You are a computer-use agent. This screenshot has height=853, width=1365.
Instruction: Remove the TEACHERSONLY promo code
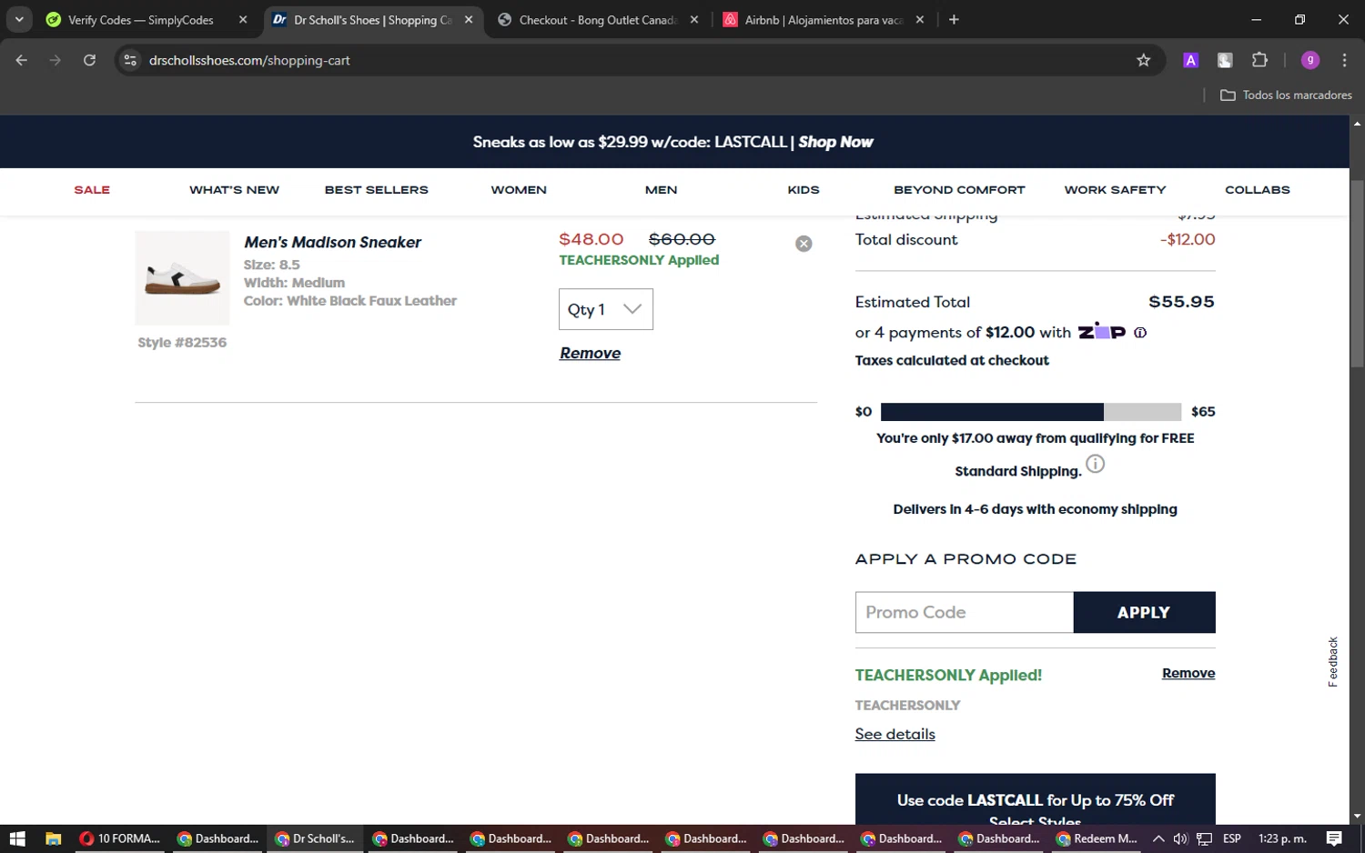click(1188, 673)
